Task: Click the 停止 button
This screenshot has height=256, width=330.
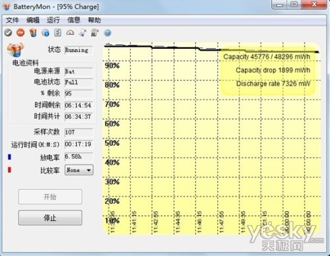Action: pyautogui.click(x=50, y=218)
